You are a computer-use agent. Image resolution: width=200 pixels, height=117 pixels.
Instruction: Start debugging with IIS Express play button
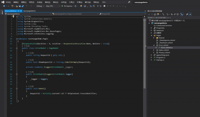[x=62, y=6]
